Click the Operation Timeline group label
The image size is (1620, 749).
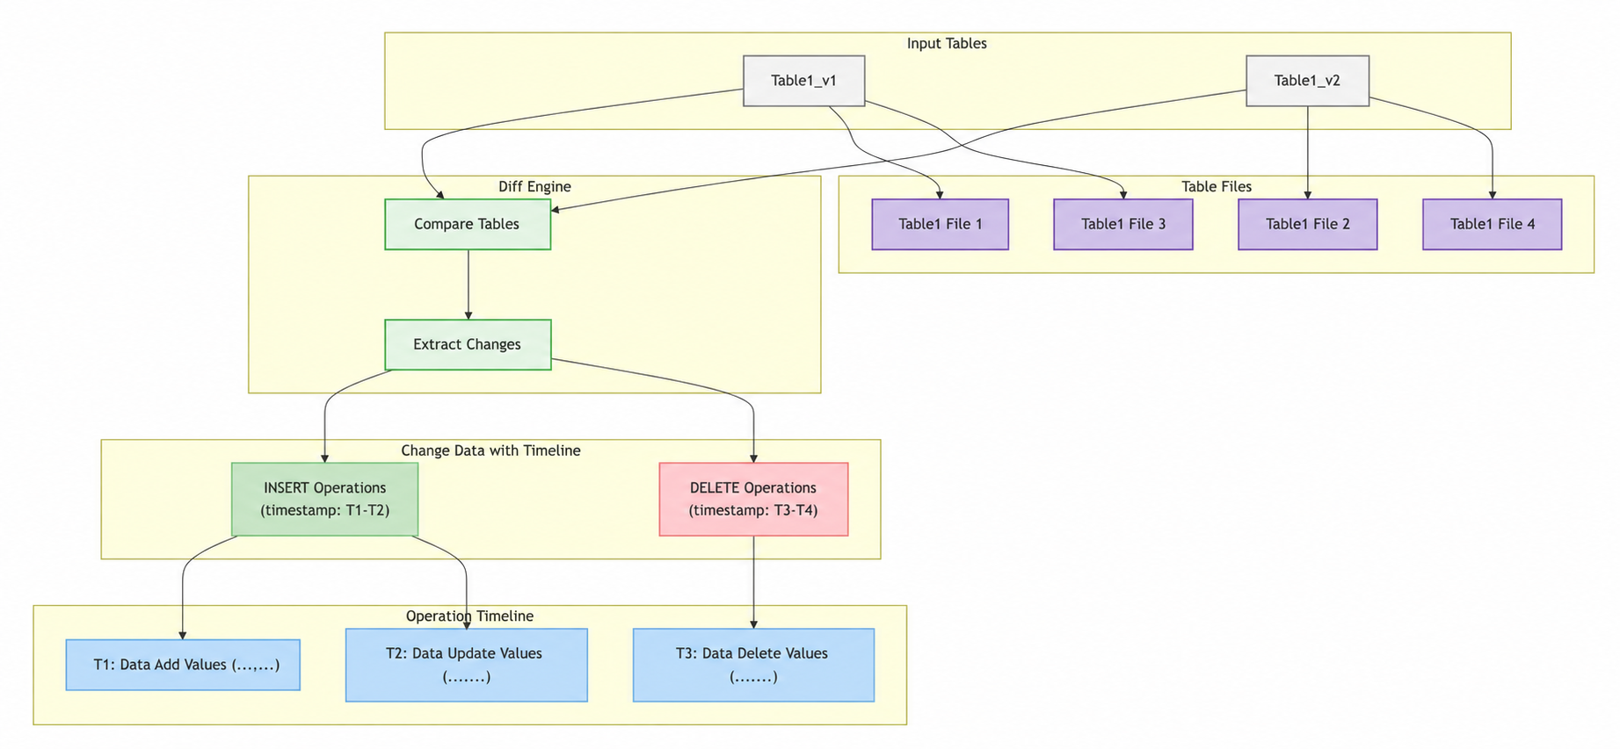(469, 616)
